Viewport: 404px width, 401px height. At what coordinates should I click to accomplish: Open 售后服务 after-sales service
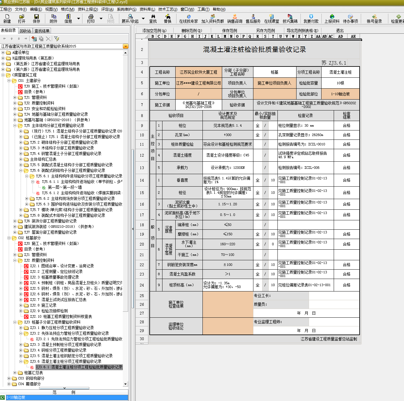(x=253, y=18)
